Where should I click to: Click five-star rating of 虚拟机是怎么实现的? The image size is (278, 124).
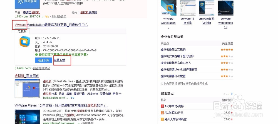coord(227,50)
